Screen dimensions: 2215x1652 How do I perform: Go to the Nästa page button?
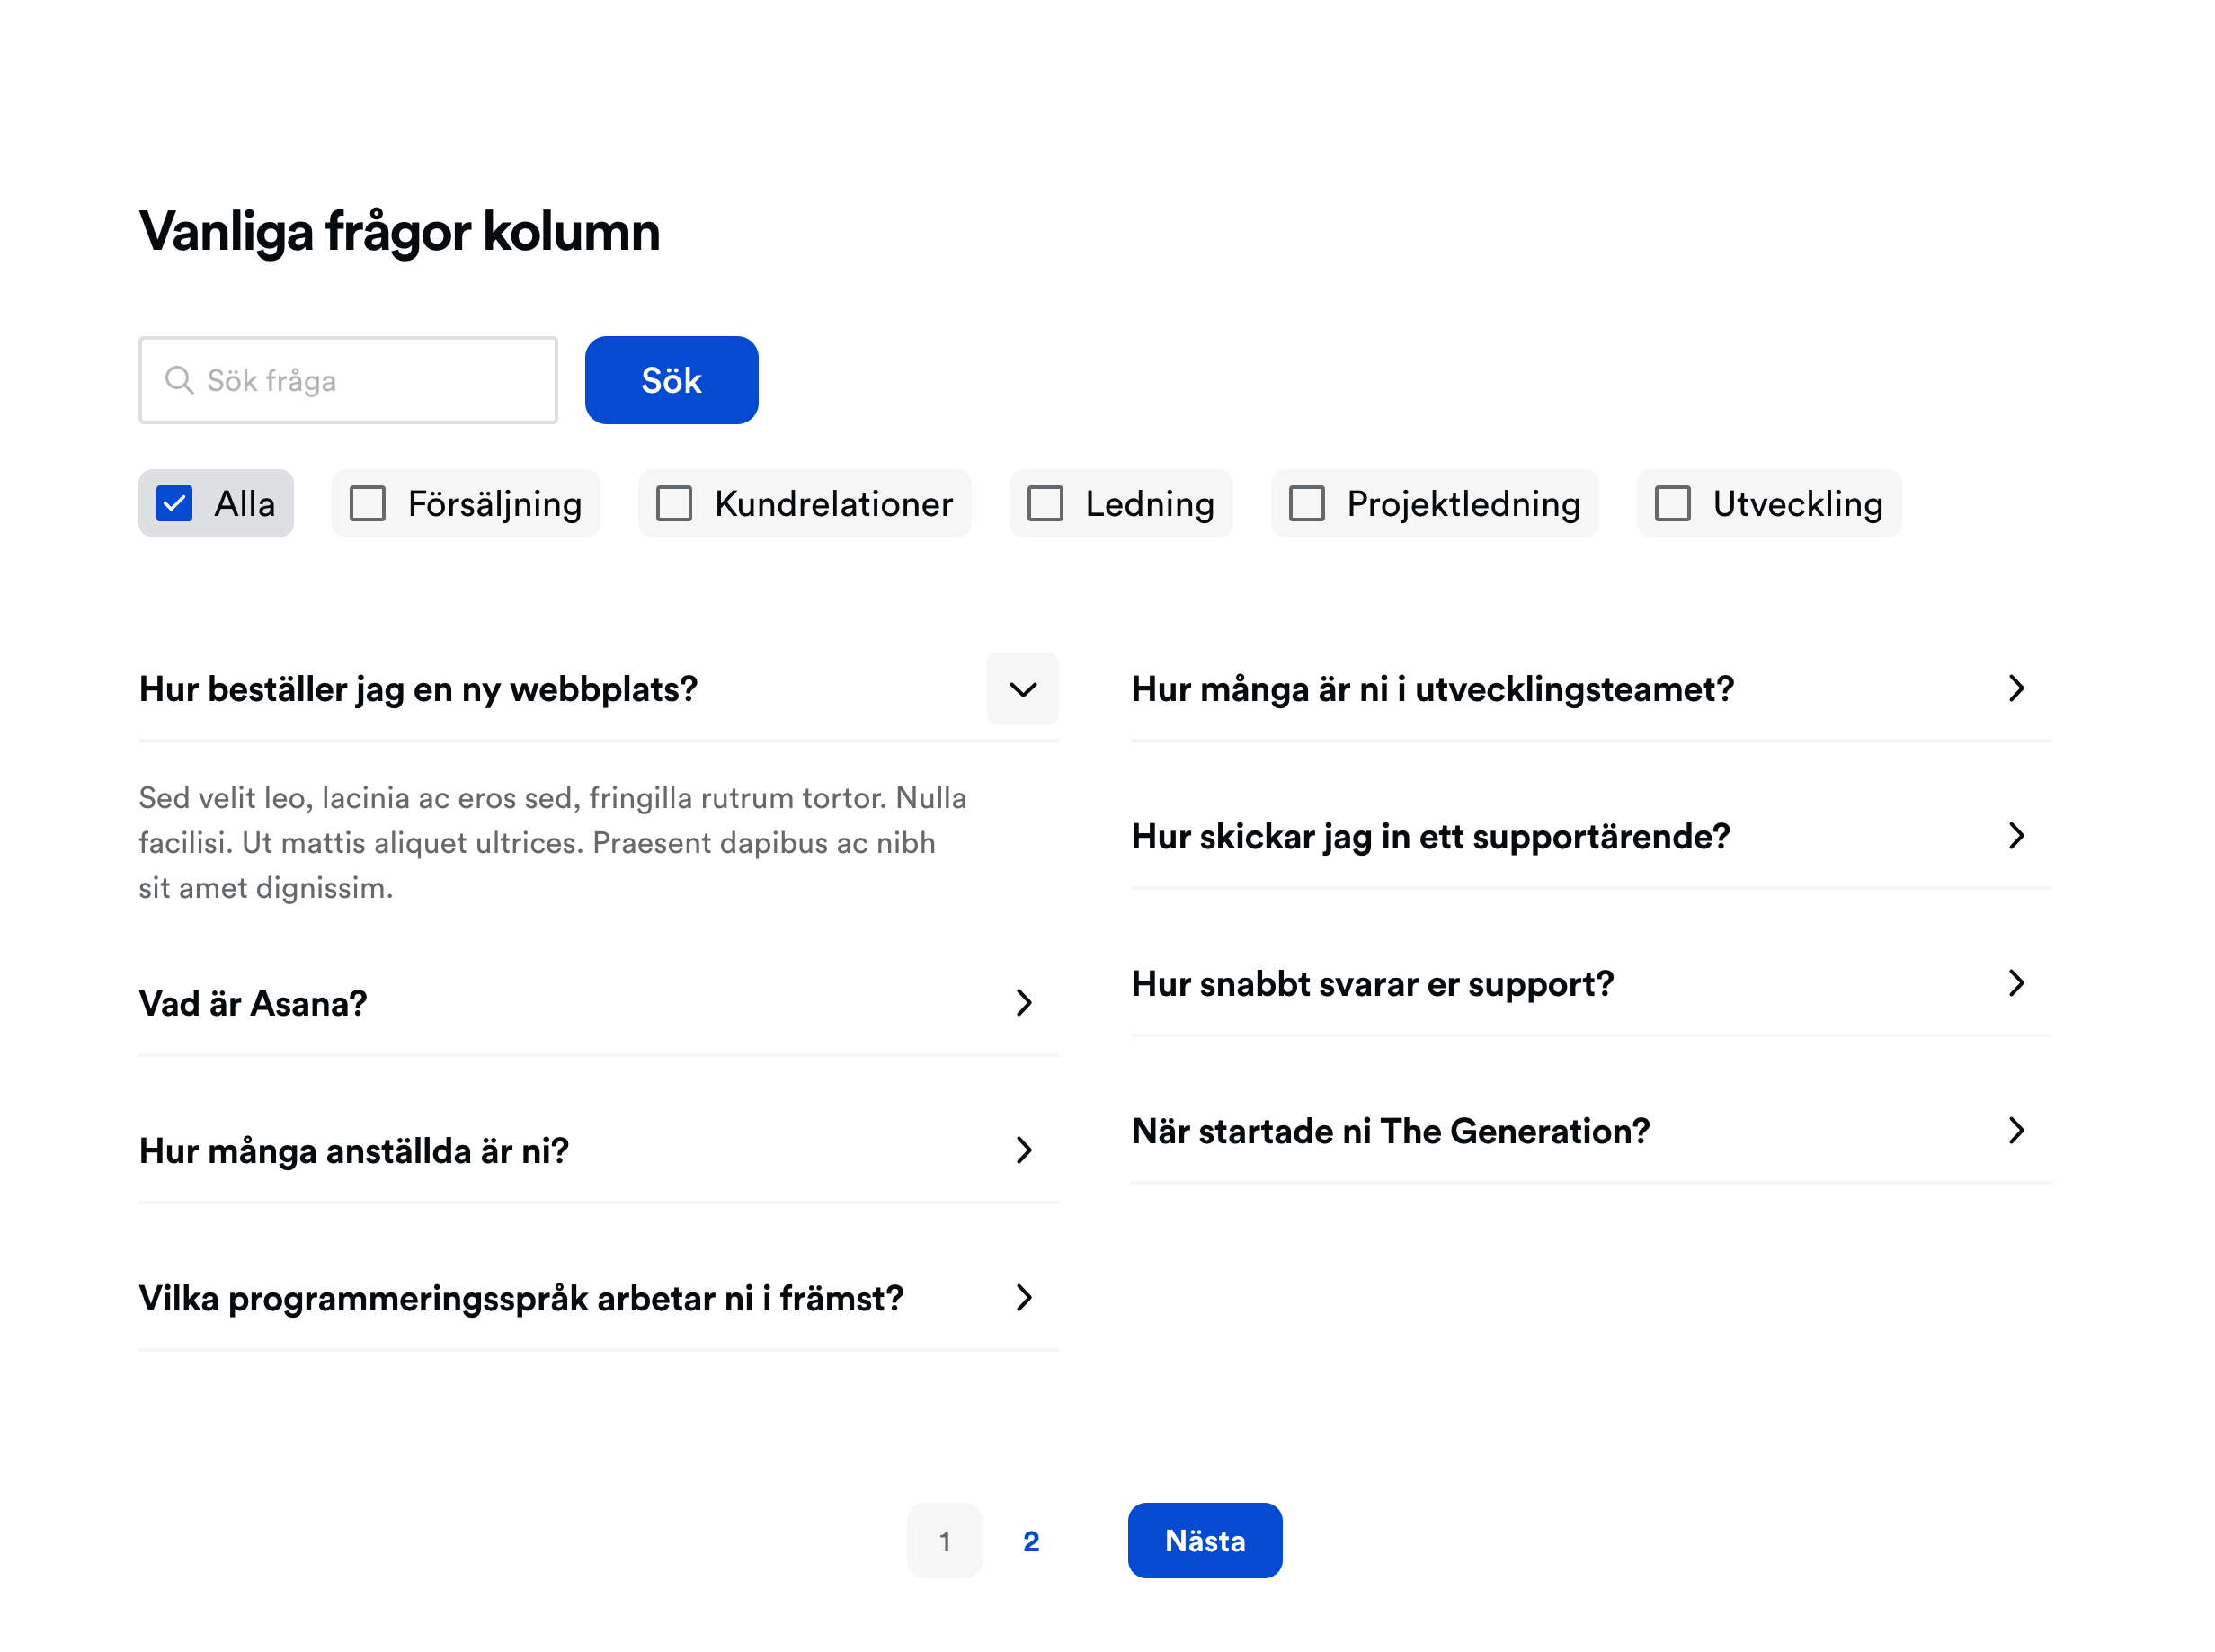point(1204,1541)
